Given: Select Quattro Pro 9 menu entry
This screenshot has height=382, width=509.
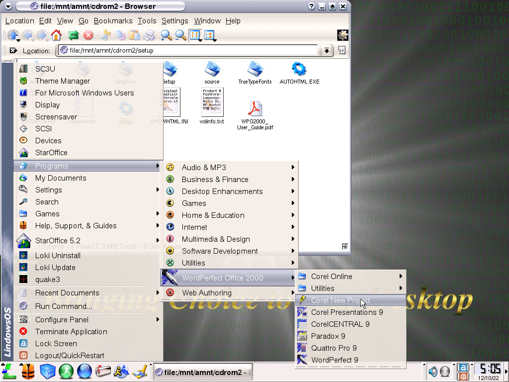Looking at the screenshot, I should coord(334,348).
